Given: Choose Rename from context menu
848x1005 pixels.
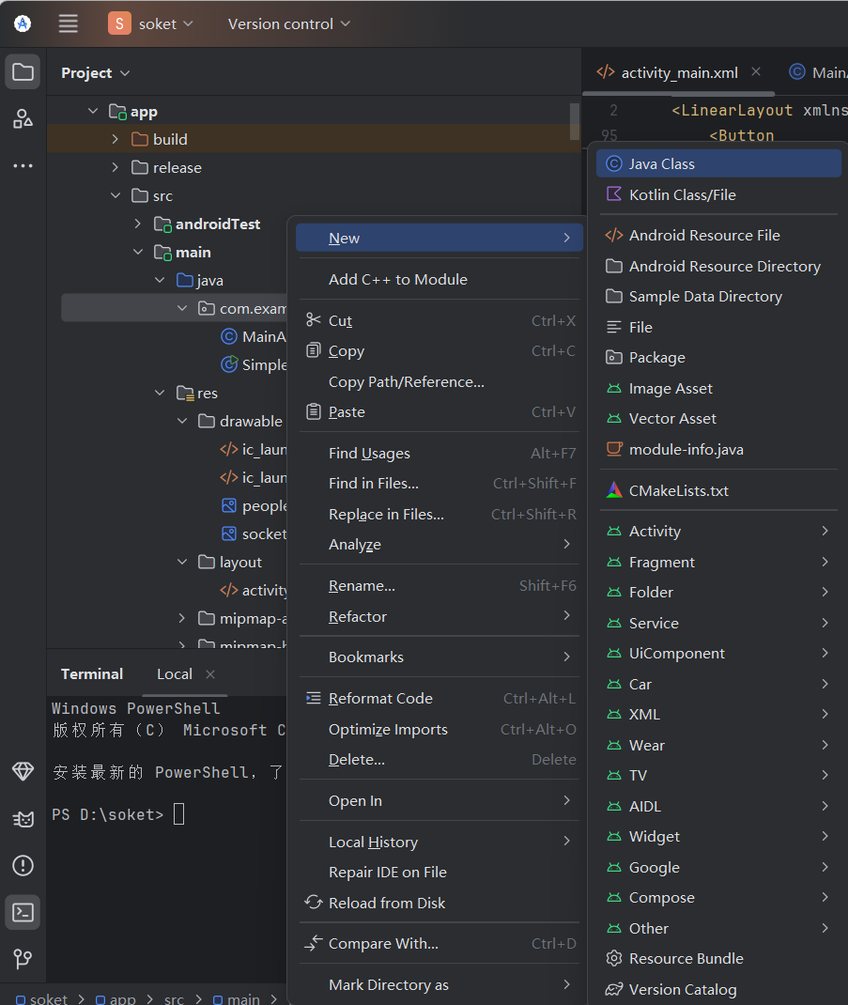Looking at the screenshot, I should point(439,586).
